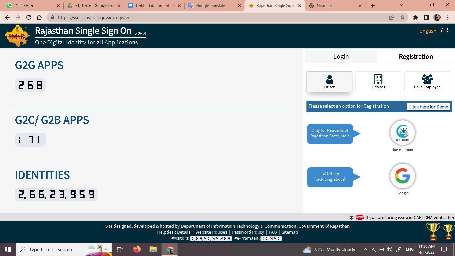The height and width of the screenshot is (256, 455).
Task: Switch to the Registration tab
Action: point(416,57)
